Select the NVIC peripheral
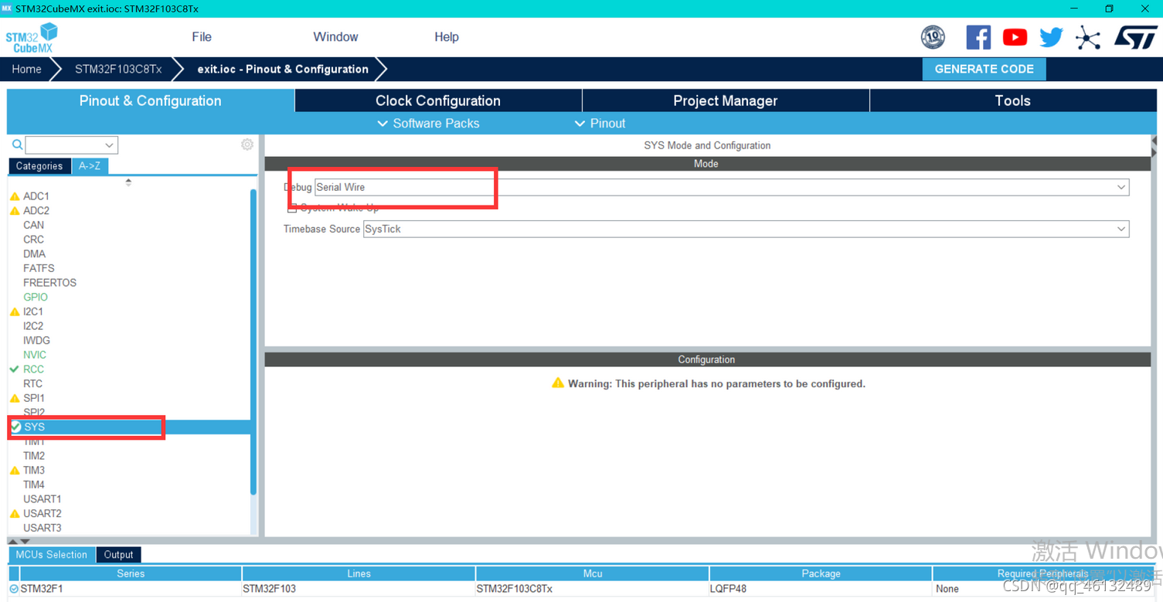The height and width of the screenshot is (602, 1163). tap(35, 355)
